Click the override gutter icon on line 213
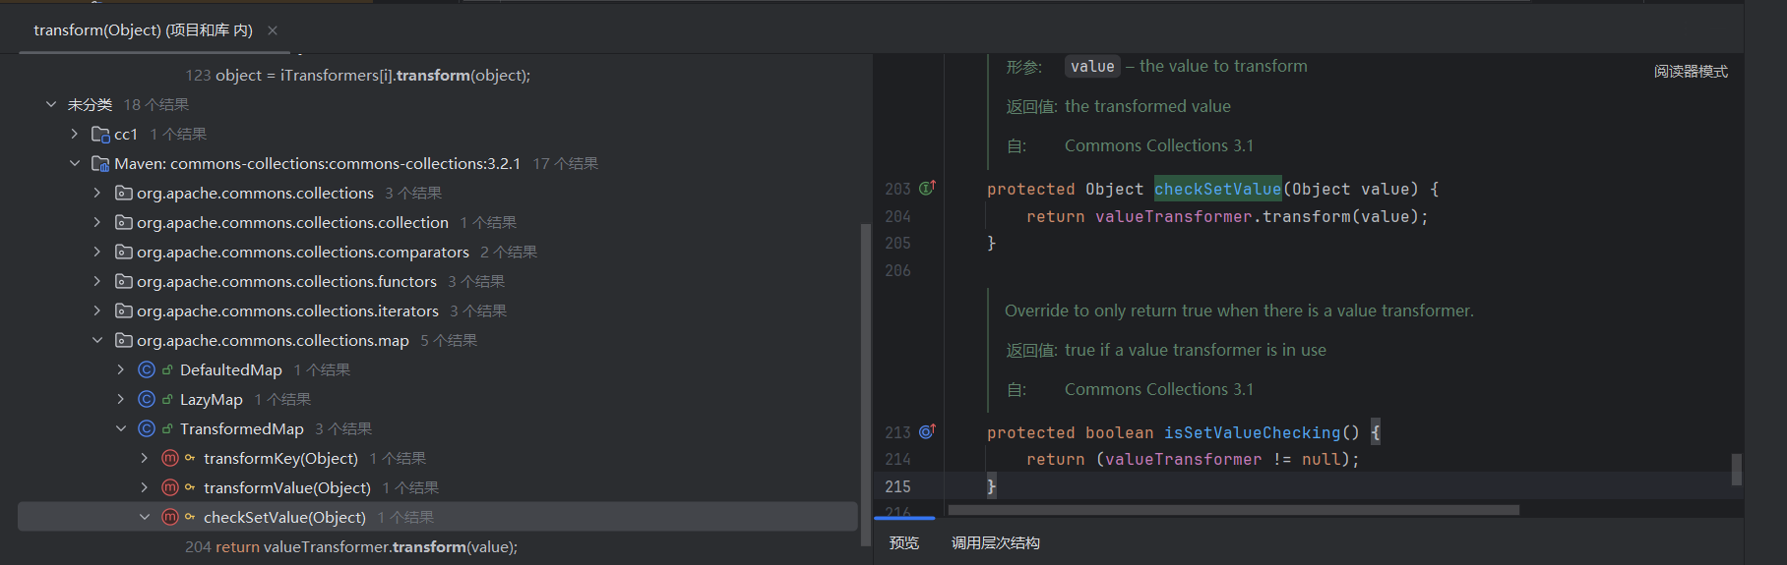The width and height of the screenshot is (1787, 565). point(927,431)
